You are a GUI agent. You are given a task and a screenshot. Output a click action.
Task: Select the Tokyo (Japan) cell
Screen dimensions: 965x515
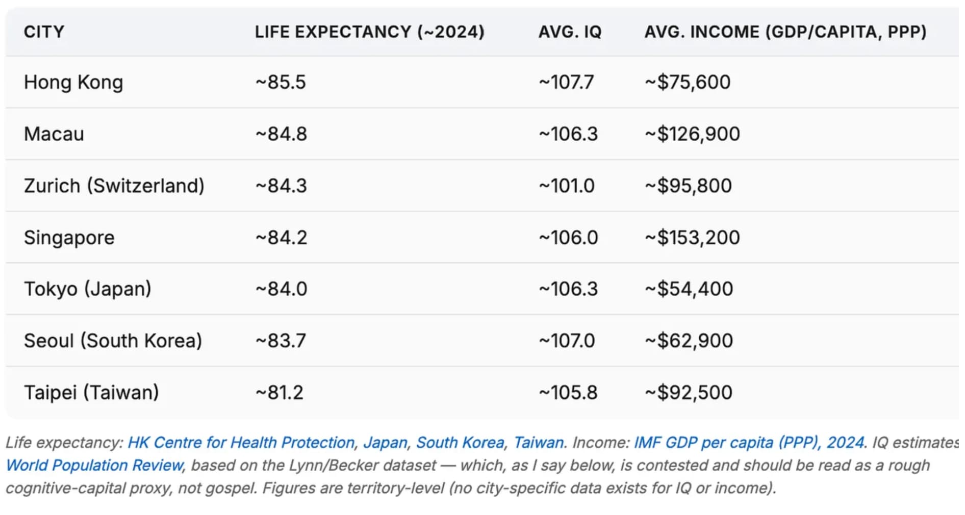(88, 289)
